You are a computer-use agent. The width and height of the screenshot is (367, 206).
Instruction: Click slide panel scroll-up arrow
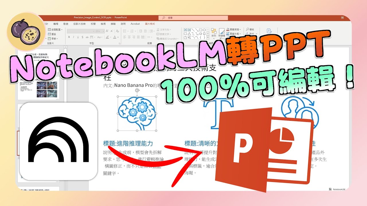pyautogui.click(x=65, y=47)
